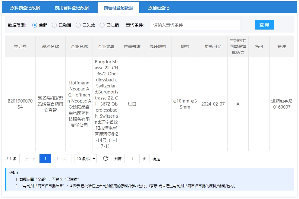Choose the 已失效 radio option
Viewport: 299px width, 199px height.
click(78, 25)
